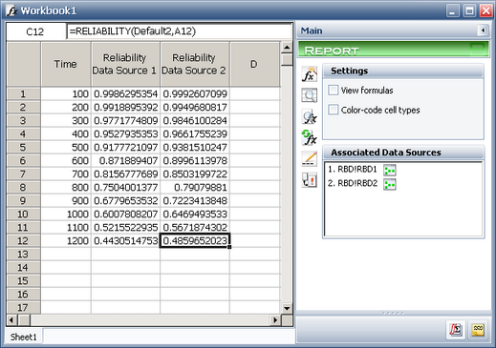The height and width of the screenshot is (348, 496).
Task: Click horizontal scrollbar right arrow
Action: pos(275,320)
